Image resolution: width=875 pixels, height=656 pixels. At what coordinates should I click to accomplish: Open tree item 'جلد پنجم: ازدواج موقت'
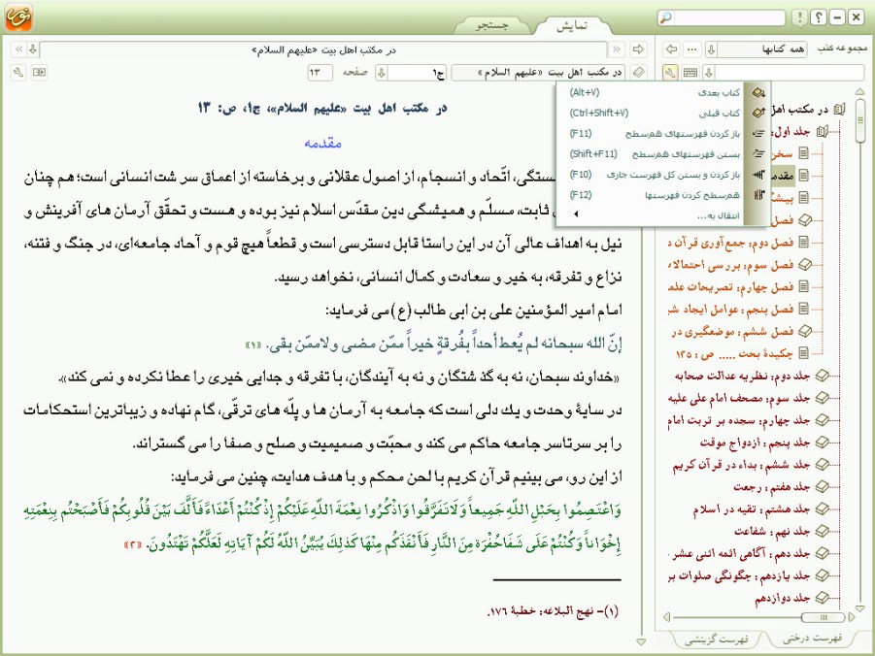point(755,443)
